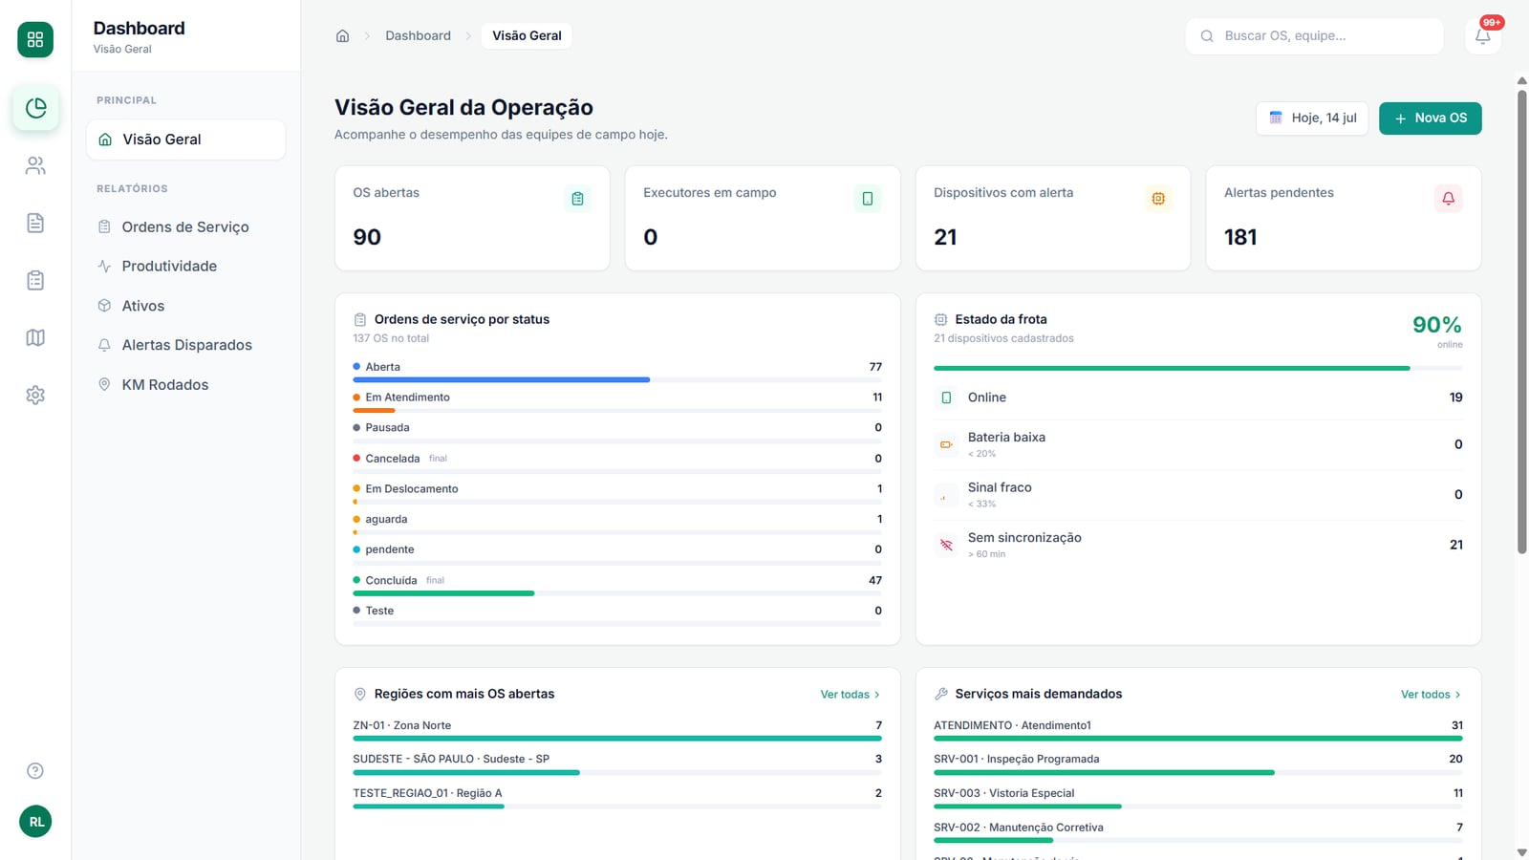Select the pie chart dashboard sidebar icon

pos(35,108)
